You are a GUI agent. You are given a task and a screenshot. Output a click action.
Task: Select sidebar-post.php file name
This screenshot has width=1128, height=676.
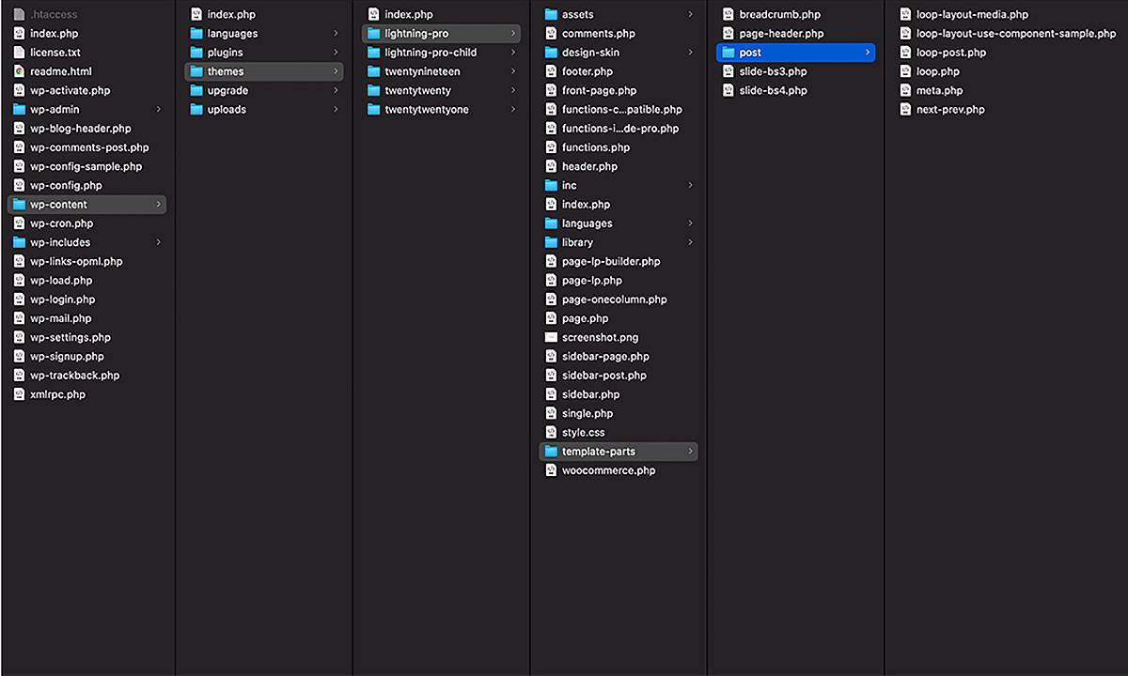coord(604,376)
